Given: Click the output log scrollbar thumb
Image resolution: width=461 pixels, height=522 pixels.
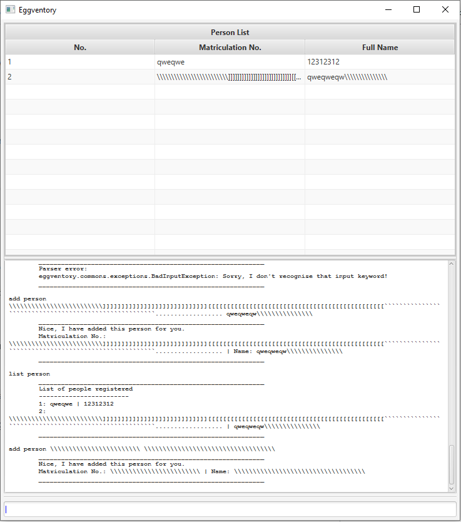Looking at the screenshot, I should (452, 465).
